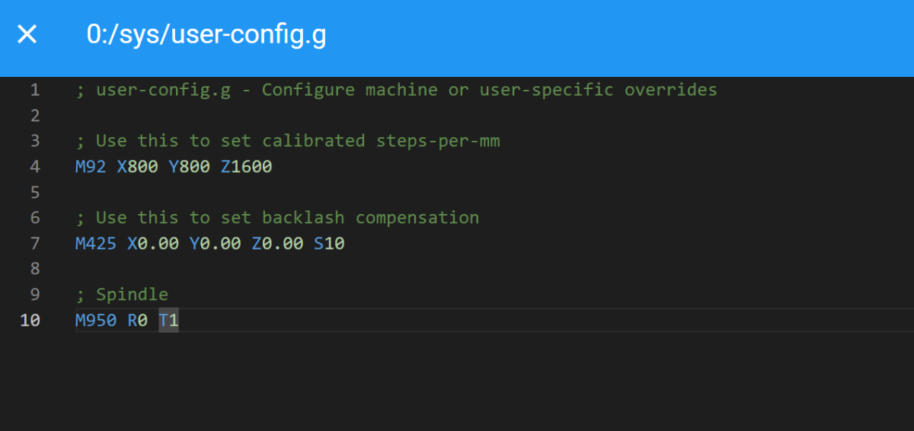Click the calibrated steps-per-mm comment

[x=288, y=141]
